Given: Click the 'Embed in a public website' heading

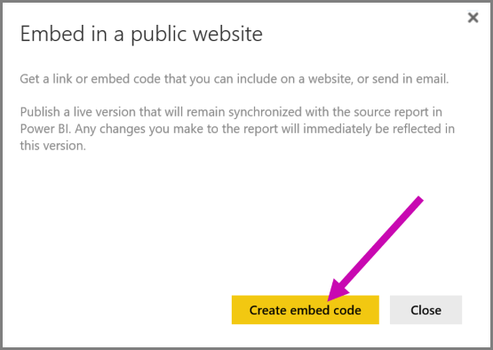Looking at the screenshot, I should coord(141,34).
